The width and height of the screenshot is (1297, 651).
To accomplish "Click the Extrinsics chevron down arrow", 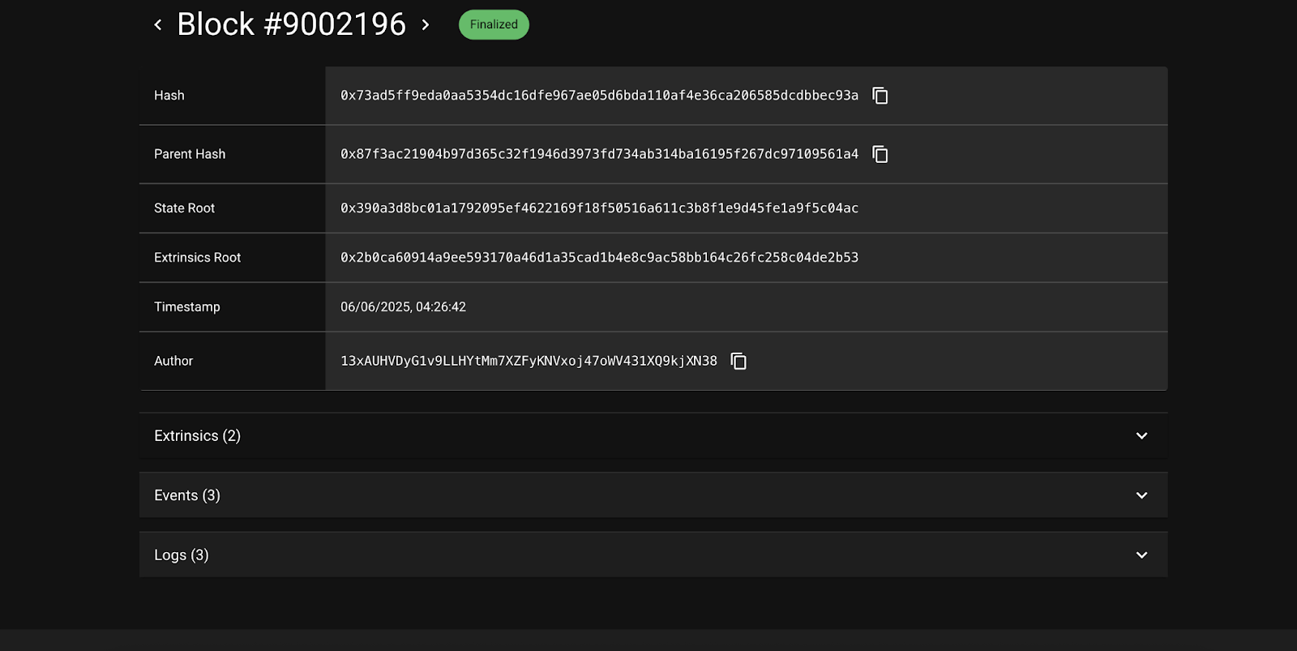I will tap(1141, 436).
